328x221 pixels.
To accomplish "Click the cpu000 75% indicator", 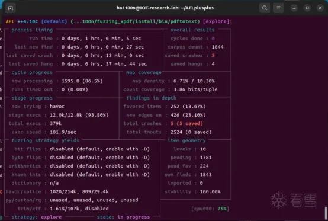I will [x=210, y=209].
